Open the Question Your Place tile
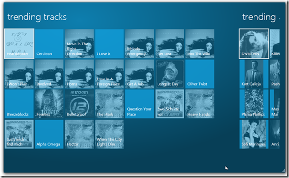 [140, 104]
